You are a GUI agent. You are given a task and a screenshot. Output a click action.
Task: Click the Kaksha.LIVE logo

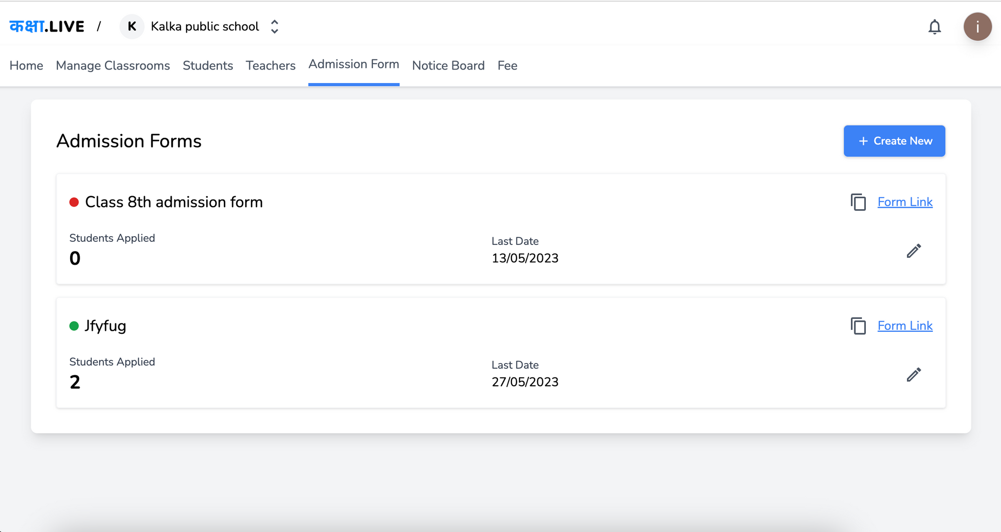pos(47,27)
